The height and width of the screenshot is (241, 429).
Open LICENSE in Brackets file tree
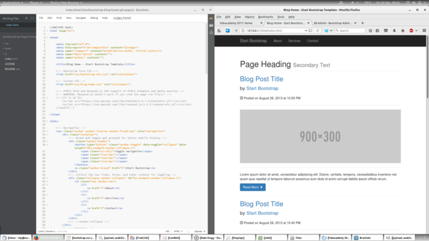[10, 64]
